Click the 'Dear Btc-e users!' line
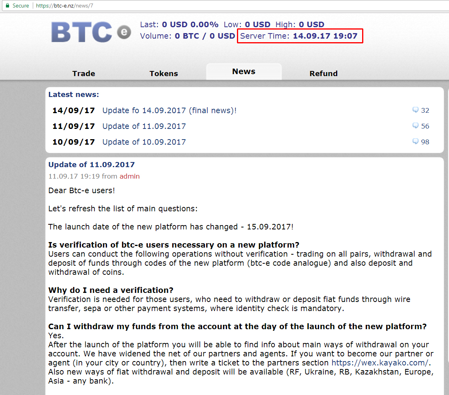Image resolution: width=449 pixels, height=395 pixels. [x=82, y=191]
